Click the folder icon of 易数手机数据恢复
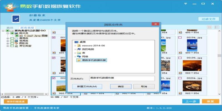 (79, 60)
